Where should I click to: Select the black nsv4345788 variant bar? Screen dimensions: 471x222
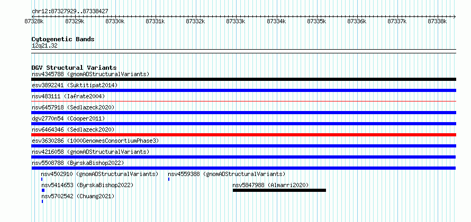click(243, 79)
